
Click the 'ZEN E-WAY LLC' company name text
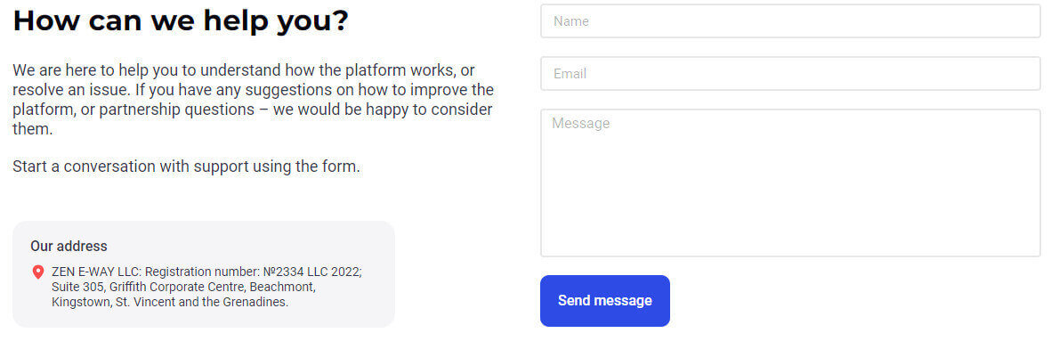(x=95, y=272)
